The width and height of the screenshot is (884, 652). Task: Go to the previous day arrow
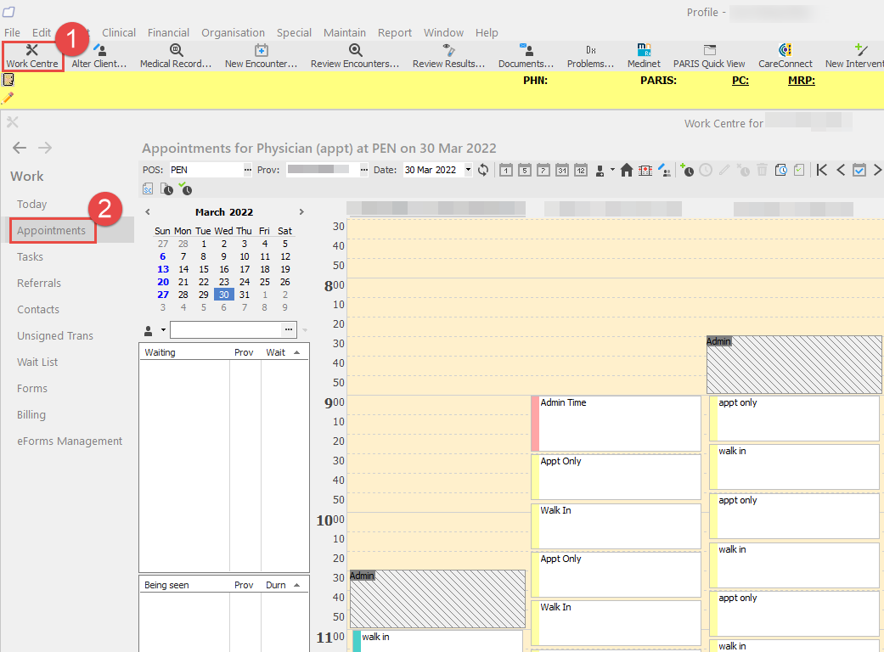(841, 170)
